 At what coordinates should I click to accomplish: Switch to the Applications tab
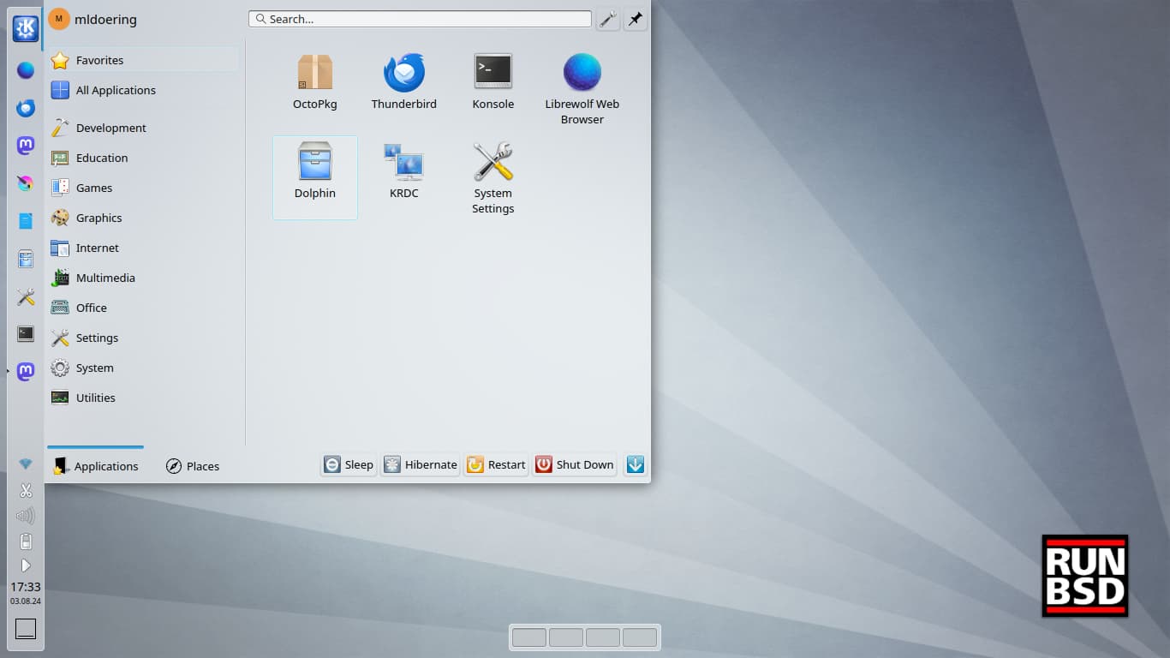click(x=95, y=466)
